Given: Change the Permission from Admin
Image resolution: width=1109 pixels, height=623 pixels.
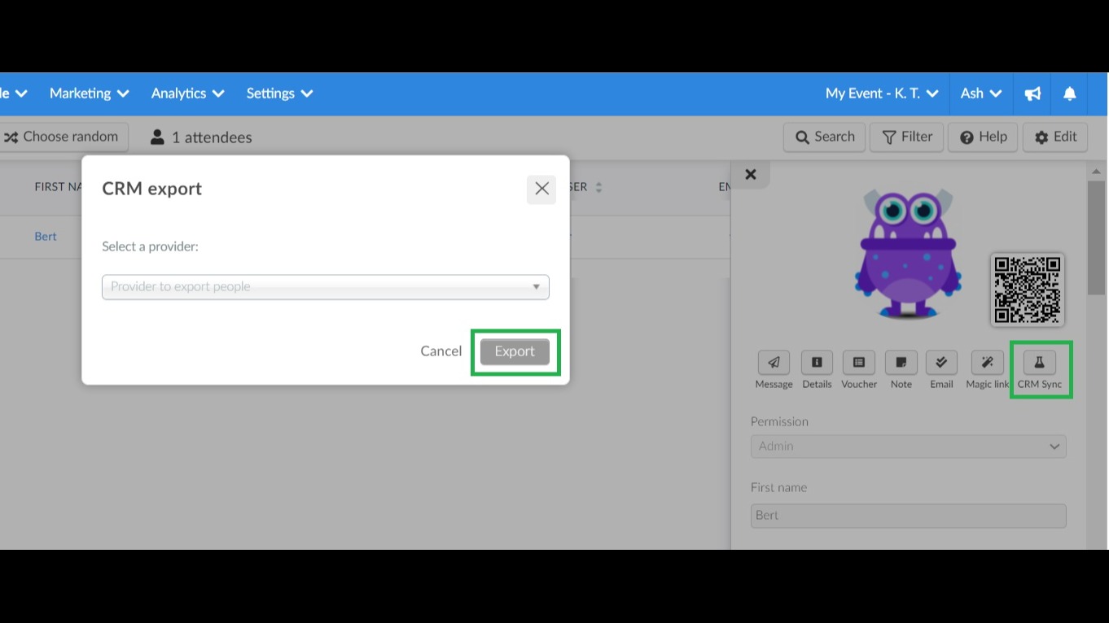Looking at the screenshot, I should click(908, 446).
